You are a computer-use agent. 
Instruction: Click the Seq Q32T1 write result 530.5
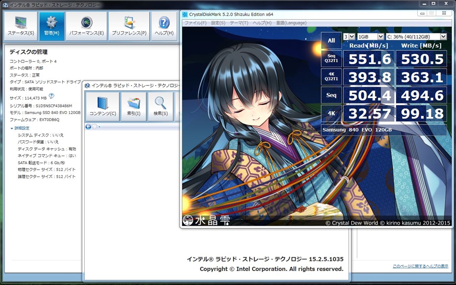(421, 59)
